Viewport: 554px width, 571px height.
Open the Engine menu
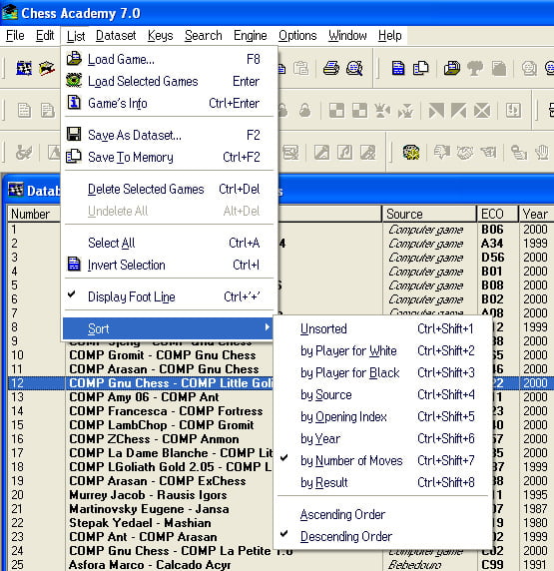251,36
